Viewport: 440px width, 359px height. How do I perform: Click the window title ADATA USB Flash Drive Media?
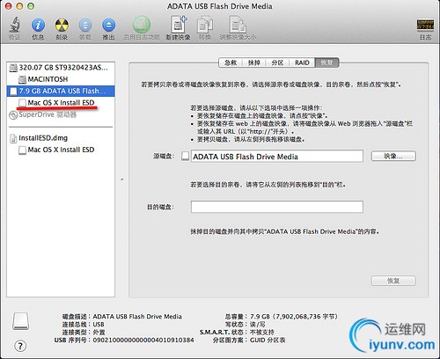pos(220,6)
